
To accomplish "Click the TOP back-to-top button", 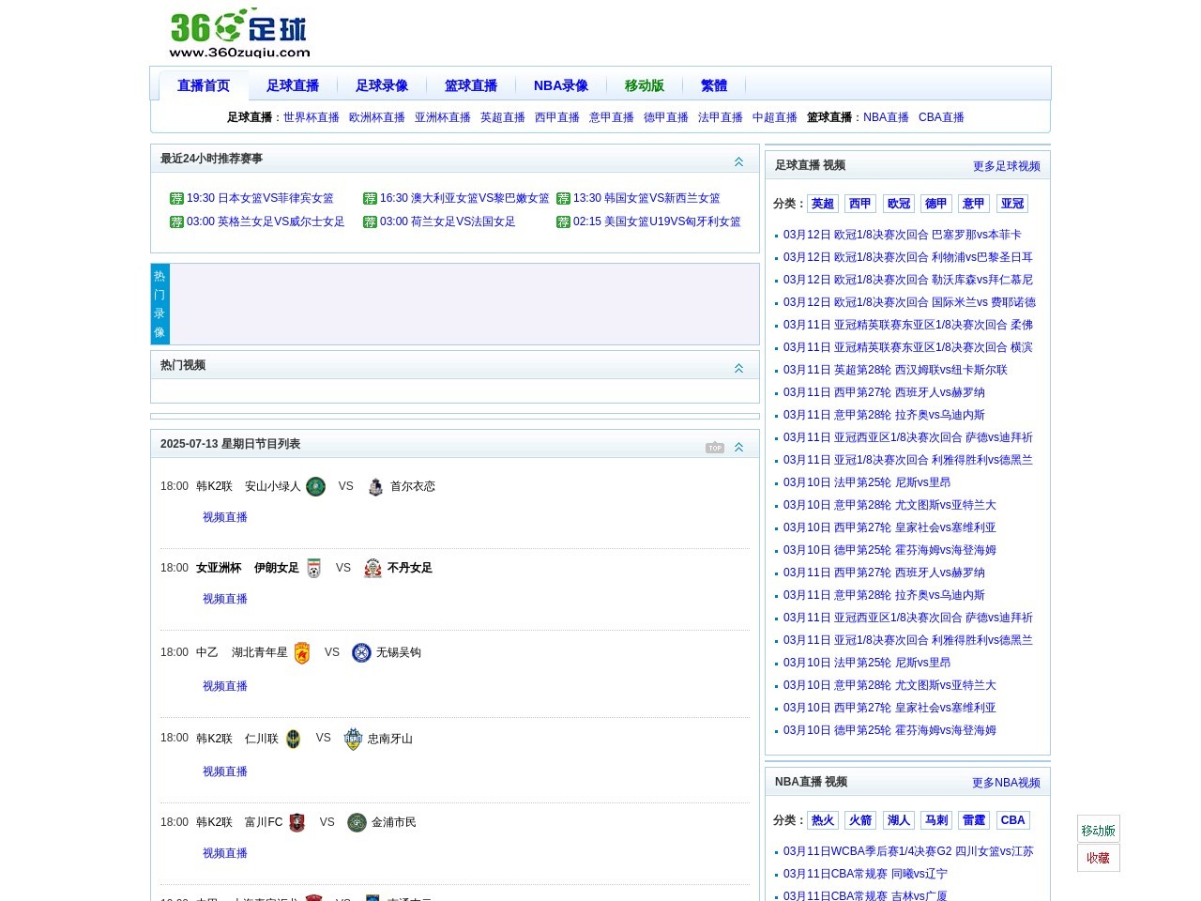I will pos(715,447).
